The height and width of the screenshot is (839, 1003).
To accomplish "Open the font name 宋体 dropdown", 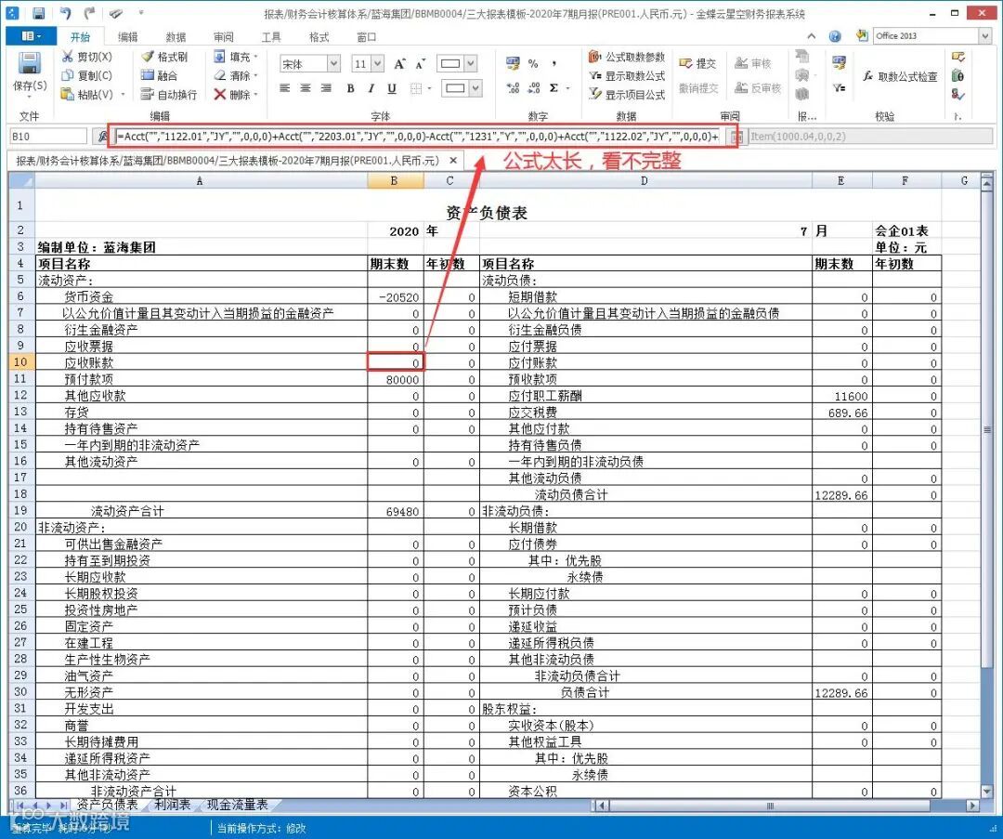I will tap(333, 63).
